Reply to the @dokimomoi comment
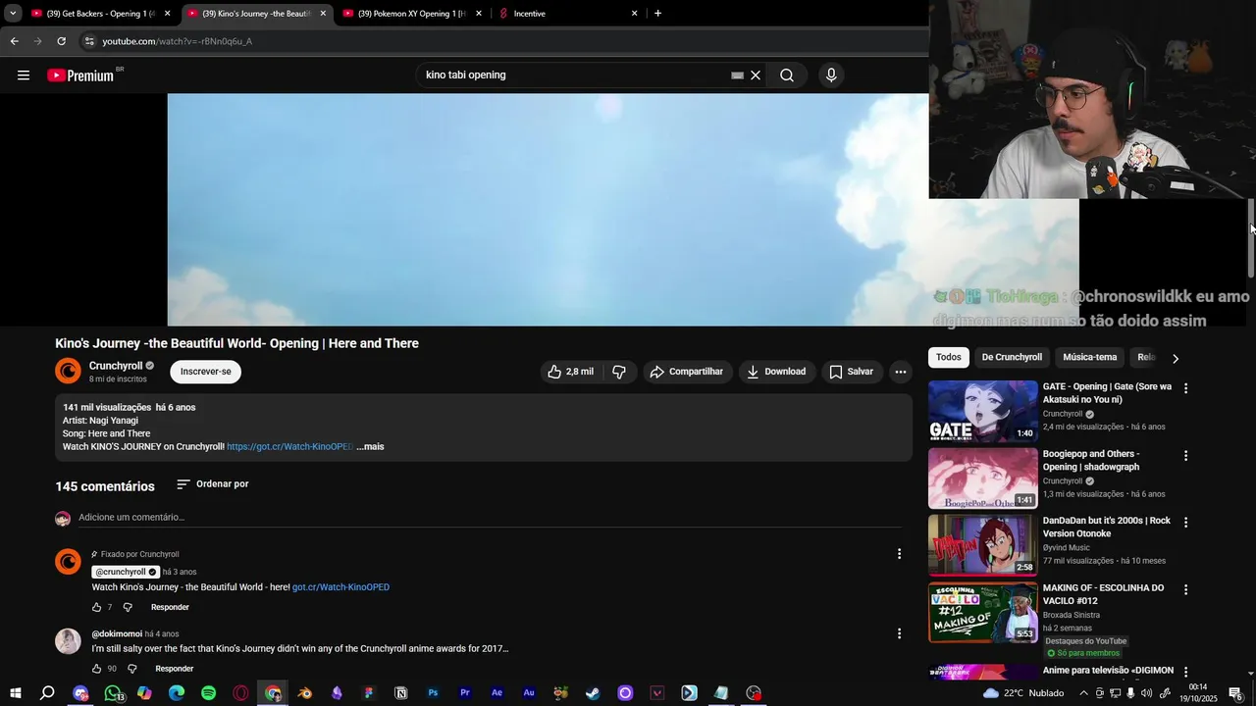The width and height of the screenshot is (1256, 706). [174, 669]
